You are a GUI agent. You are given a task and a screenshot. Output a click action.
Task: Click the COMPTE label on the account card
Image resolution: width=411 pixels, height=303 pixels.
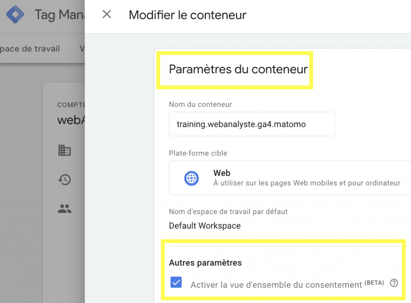coord(71,105)
